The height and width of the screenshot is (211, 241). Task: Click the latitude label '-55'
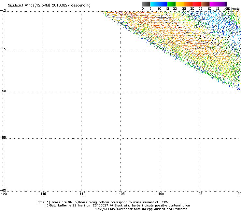point(3,138)
